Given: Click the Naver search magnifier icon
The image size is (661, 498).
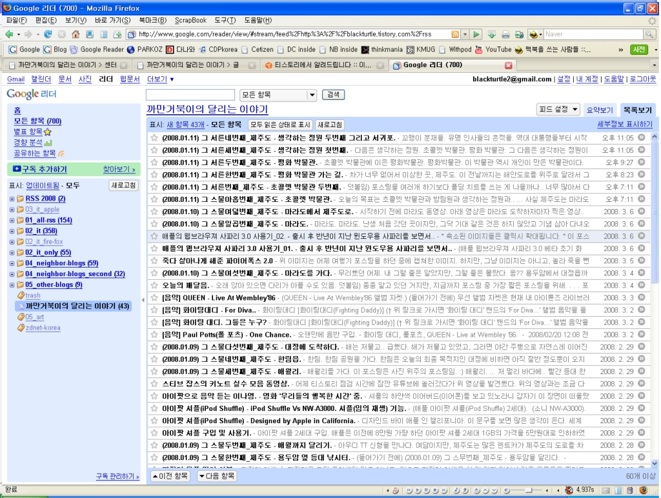Looking at the screenshot, I should 649,34.
